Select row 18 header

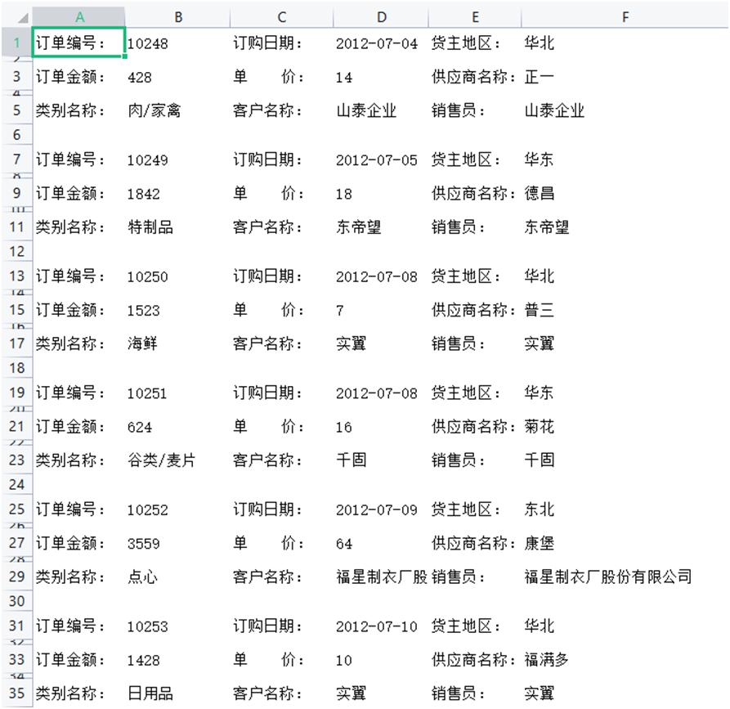tap(17, 367)
